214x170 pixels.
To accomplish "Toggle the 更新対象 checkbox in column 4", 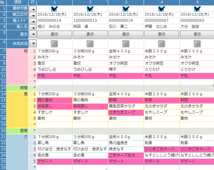I will point(161,8).
